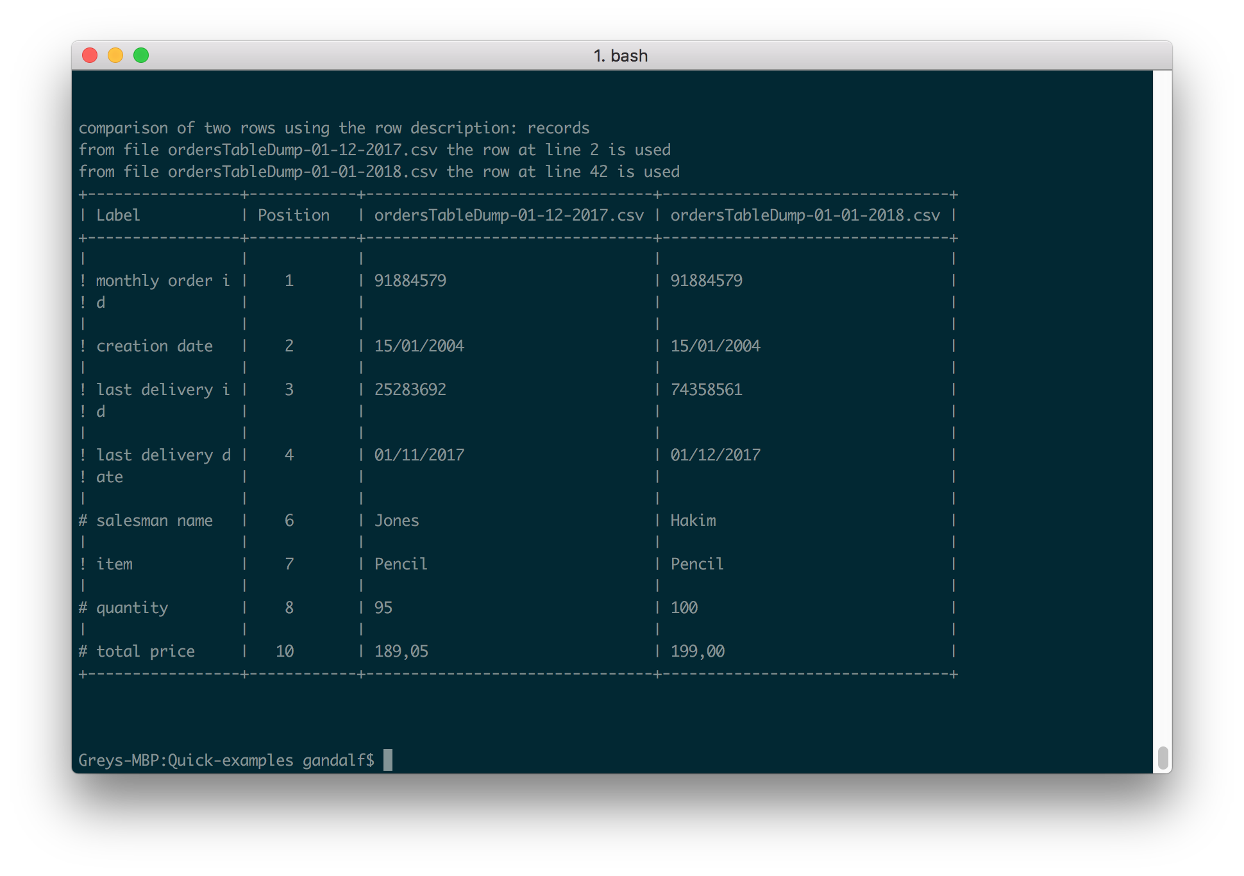This screenshot has width=1244, height=876.
Task: Click ordersTableDump-01-12-2017.csv in the table header
Action: pos(509,215)
